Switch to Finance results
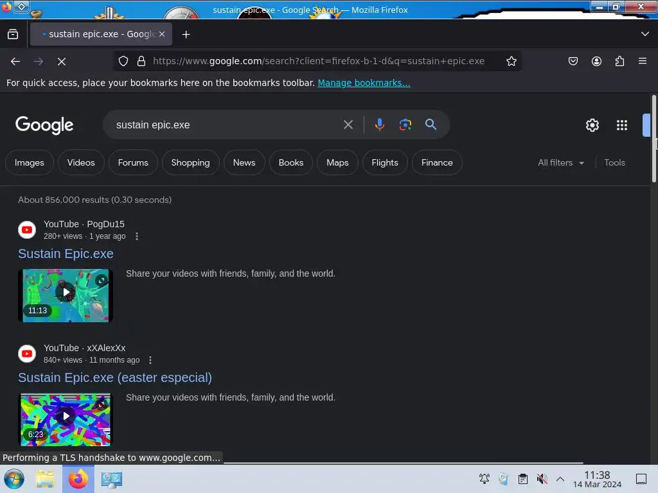Viewport: 658px width, 493px height. (x=437, y=162)
